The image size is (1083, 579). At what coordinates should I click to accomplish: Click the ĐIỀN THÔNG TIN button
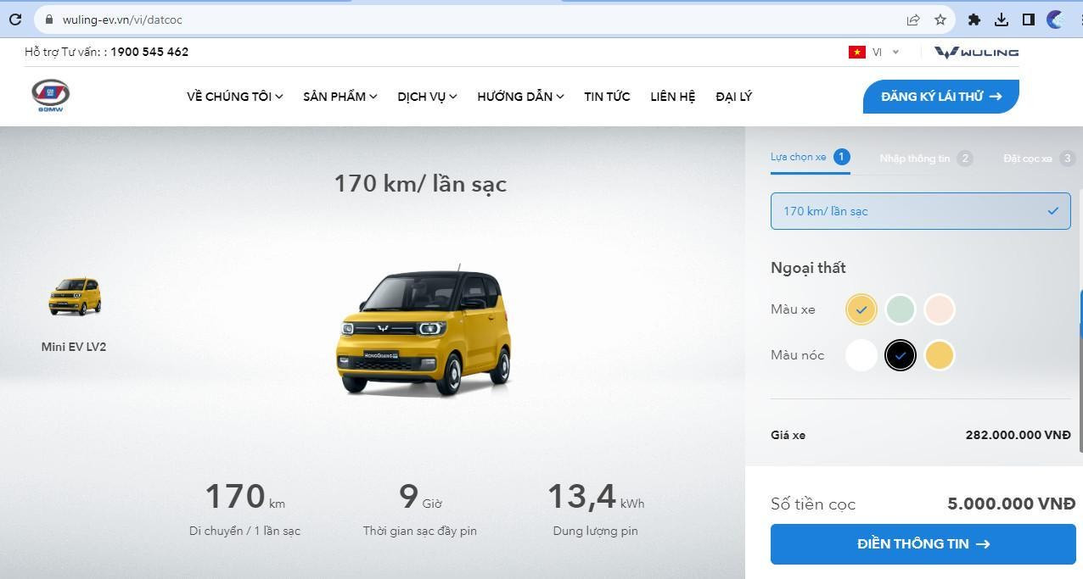pyautogui.click(x=923, y=544)
